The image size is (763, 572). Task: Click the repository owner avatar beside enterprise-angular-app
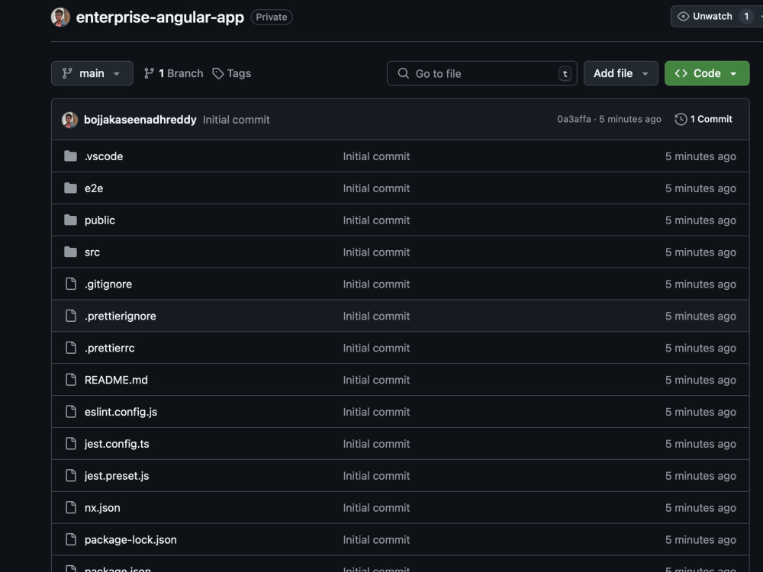coord(60,17)
